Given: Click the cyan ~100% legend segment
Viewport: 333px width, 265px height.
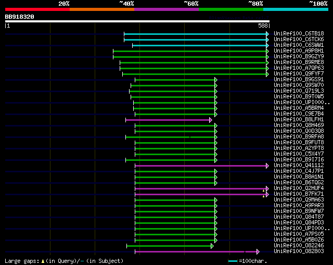Looking at the screenshot, I should 296,9.
